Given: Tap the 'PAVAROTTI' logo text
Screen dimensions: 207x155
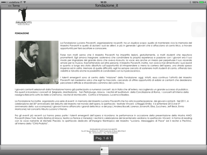Looking at the screenshot, I should tap(24, 22).
